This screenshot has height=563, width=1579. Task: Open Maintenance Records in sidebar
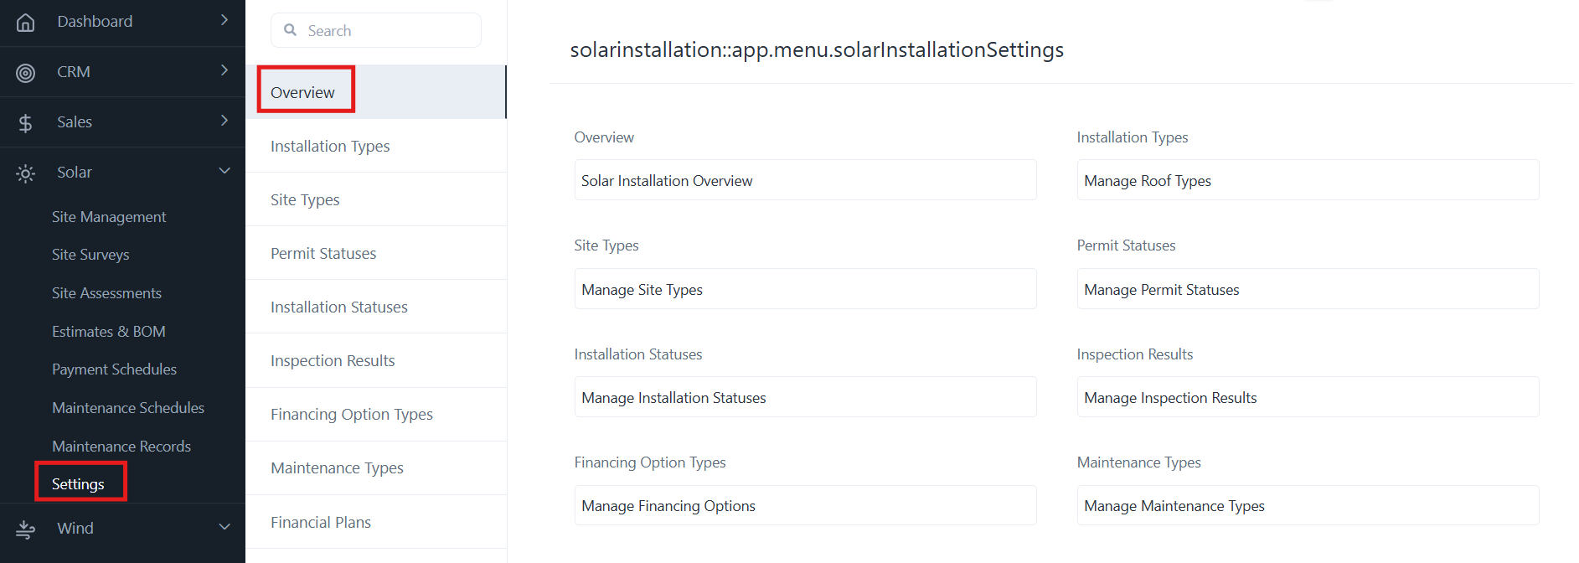(x=121, y=447)
